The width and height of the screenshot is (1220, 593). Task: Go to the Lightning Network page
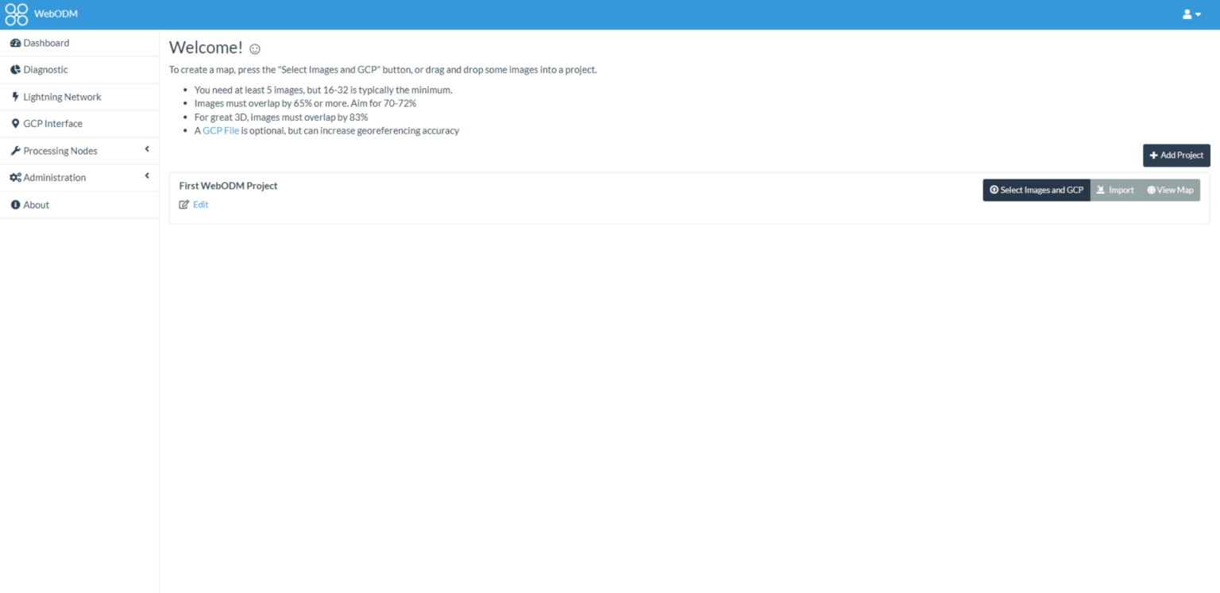coord(62,97)
